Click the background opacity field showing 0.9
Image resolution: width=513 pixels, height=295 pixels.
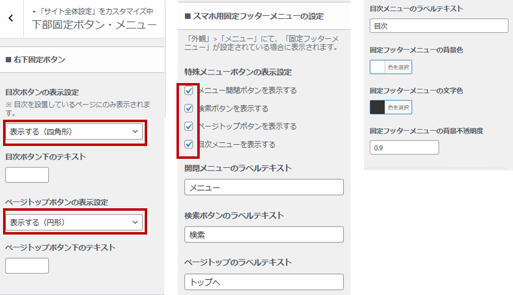click(x=404, y=148)
